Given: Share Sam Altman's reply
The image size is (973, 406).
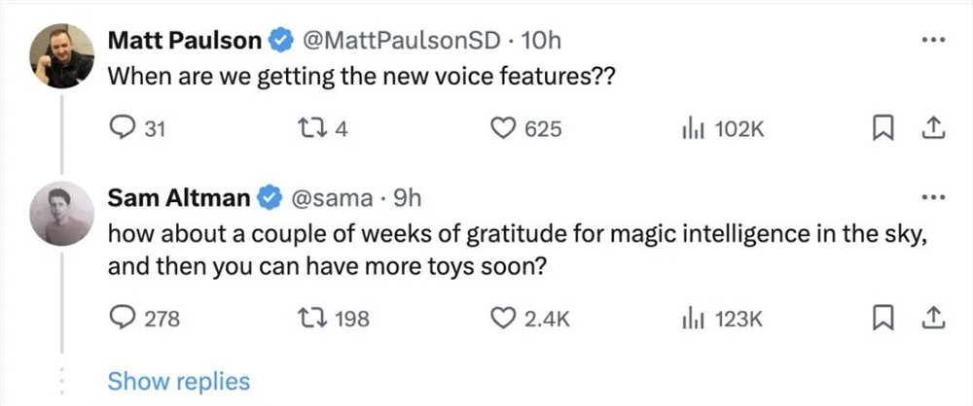Looking at the screenshot, I should (933, 318).
